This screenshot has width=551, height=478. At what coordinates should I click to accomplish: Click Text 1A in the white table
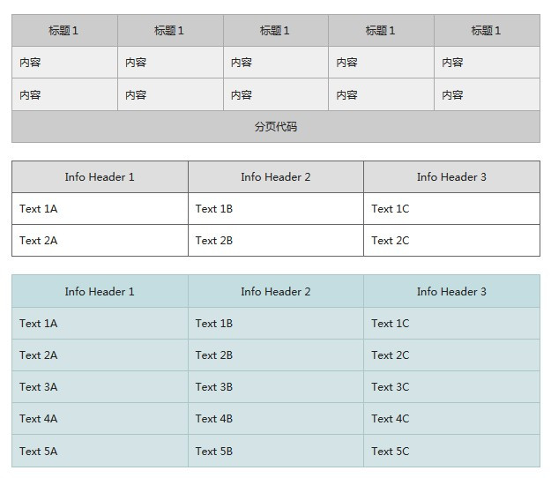coord(39,209)
